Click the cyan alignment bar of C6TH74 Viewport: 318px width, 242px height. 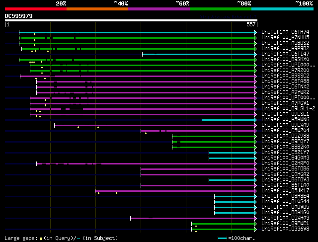click(x=137, y=32)
